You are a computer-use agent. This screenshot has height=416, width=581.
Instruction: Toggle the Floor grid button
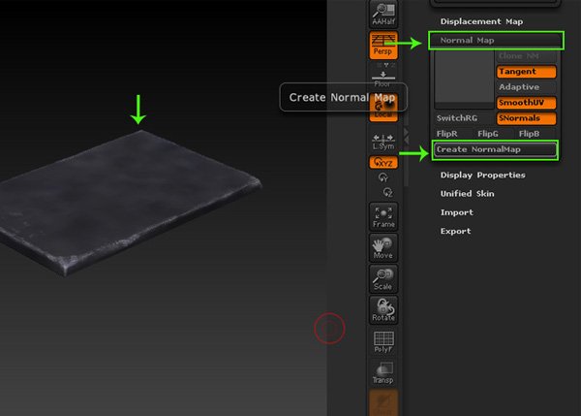383,78
